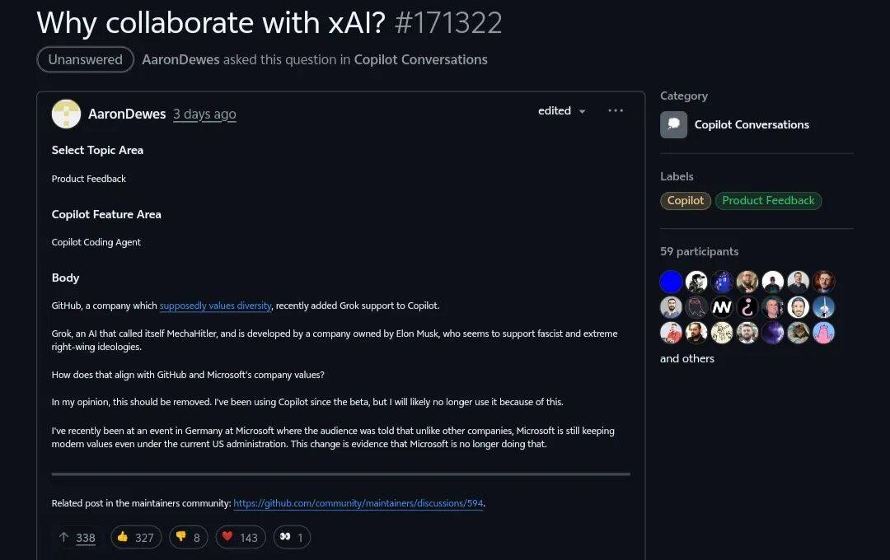Screen dimensions: 890x560
Task: Click the 3 days ago timestamp
Action: click(204, 114)
